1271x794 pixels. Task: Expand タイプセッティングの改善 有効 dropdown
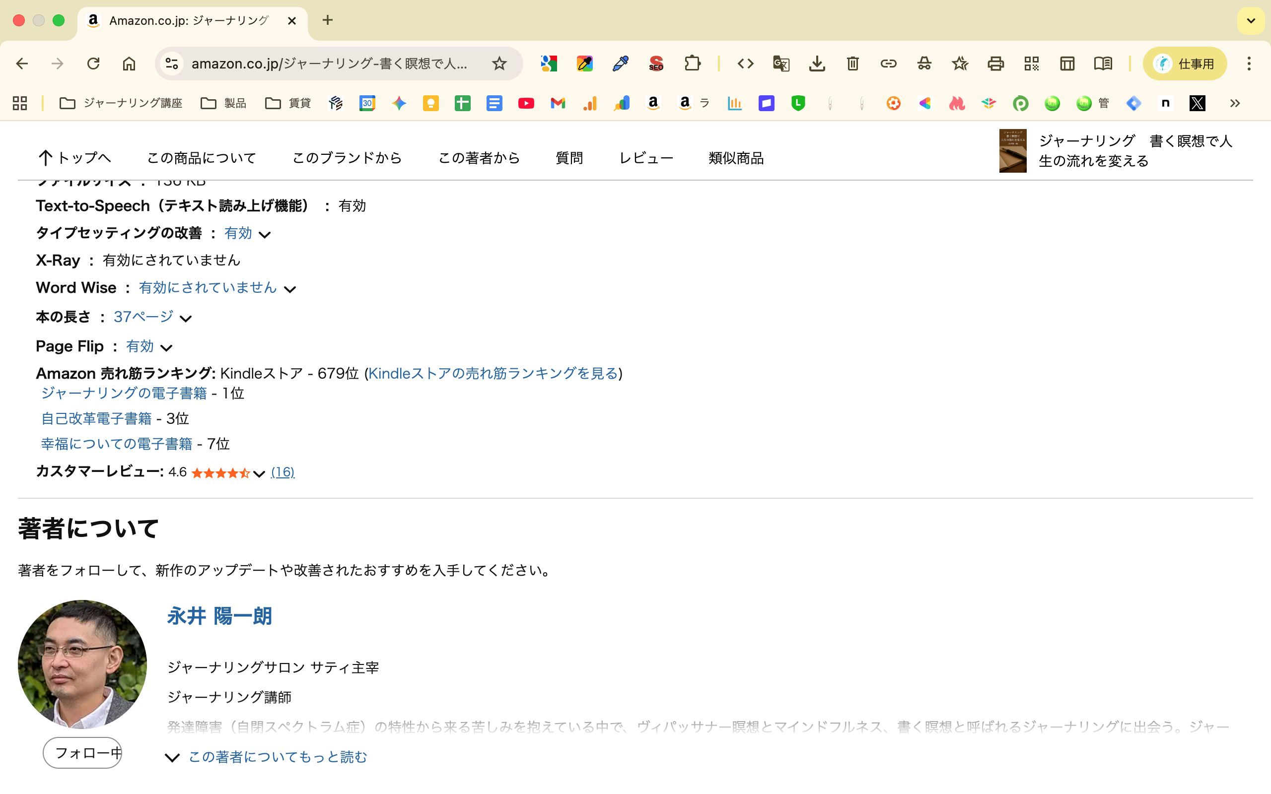pyautogui.click(x=265, y=234)
